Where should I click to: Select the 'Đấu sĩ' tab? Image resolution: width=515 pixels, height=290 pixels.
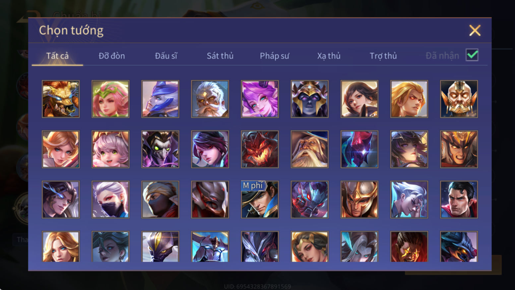point(166,56)
